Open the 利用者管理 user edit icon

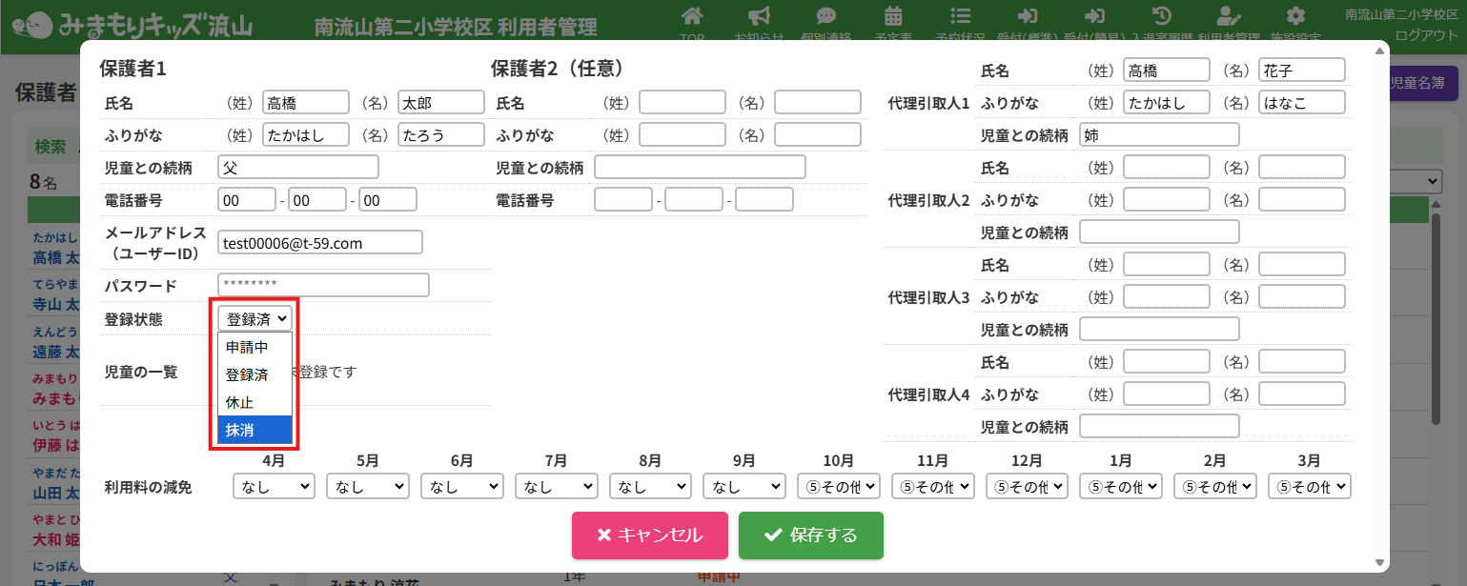(1229, 16)
